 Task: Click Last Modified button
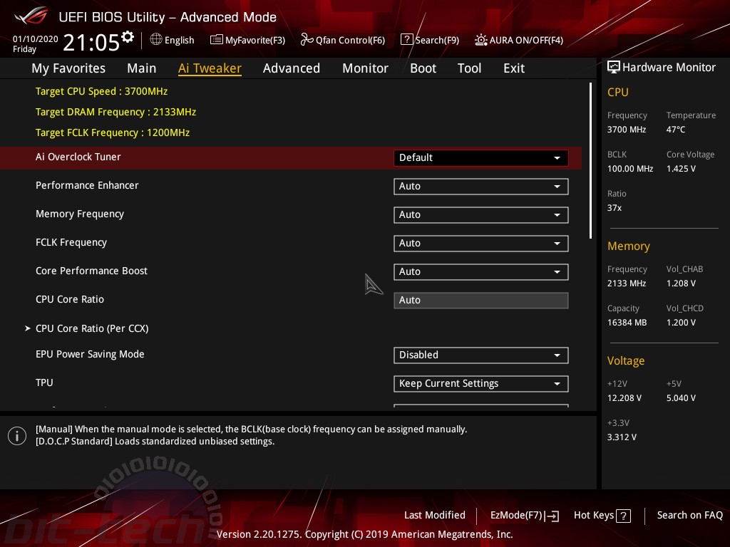435,516
